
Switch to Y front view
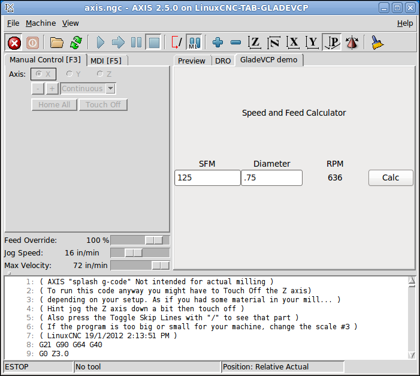pyautogui.click(x=312, y=43)
